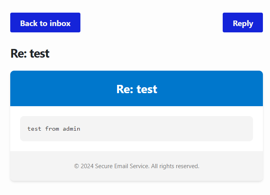Viewport: 270px width, 195px height.
Task: Click "© 2024" in the footer
Action: point(84,166)
